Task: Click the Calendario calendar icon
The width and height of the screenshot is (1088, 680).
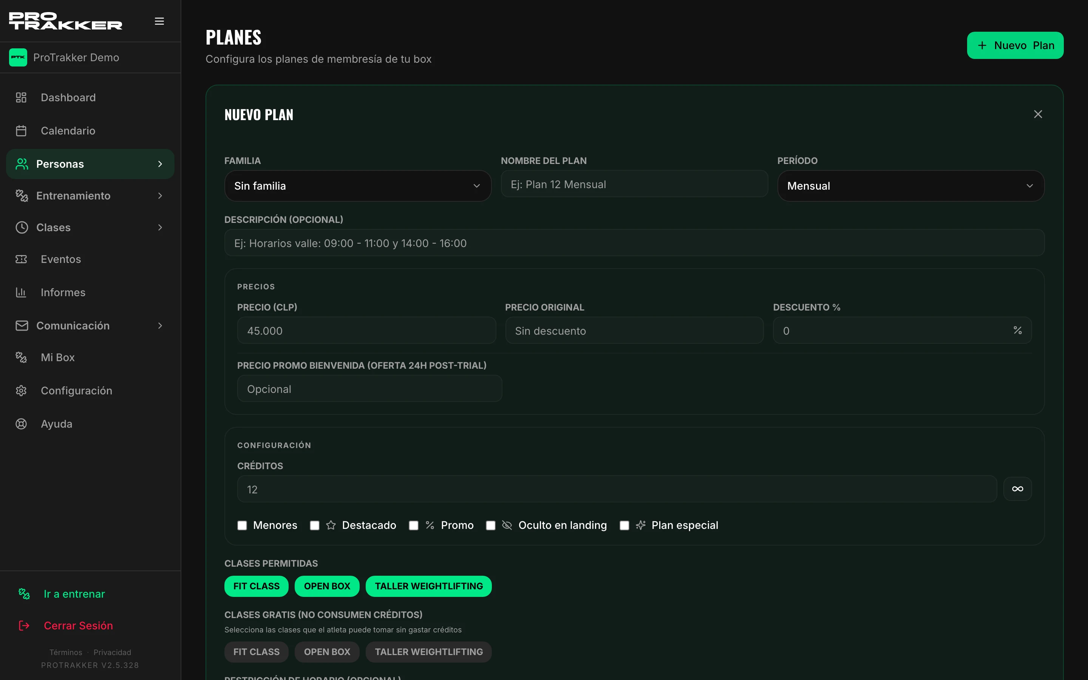Action: (21, 131)
